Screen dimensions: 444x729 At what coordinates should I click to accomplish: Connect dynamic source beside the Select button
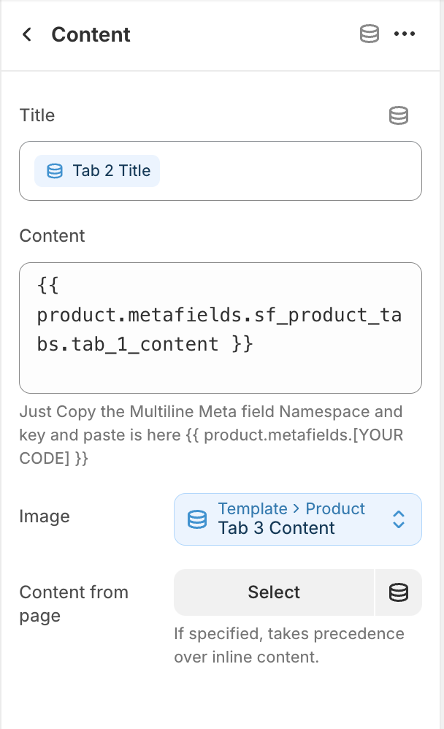[398, 592]
